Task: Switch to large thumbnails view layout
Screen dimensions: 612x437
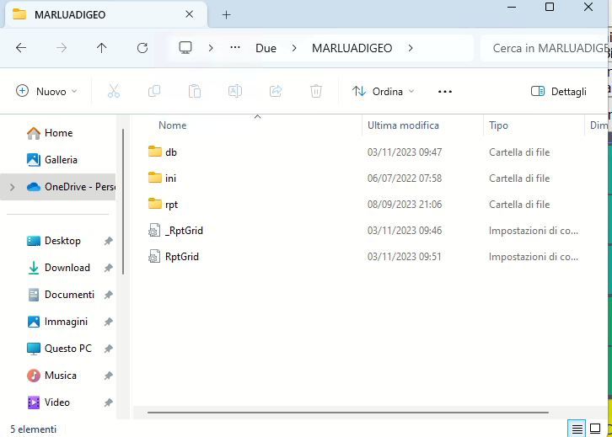Action: (x=596, y=429)
